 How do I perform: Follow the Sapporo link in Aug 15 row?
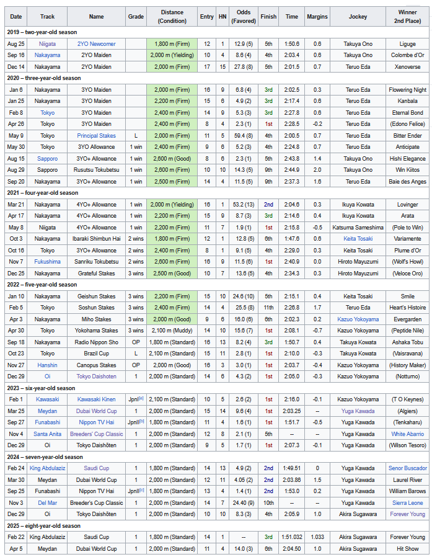(47, 159)
